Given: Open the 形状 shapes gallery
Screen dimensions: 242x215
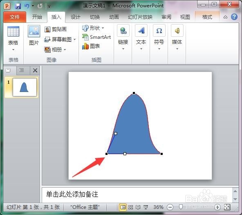Looking at the screenshot, I should point(91,28).
